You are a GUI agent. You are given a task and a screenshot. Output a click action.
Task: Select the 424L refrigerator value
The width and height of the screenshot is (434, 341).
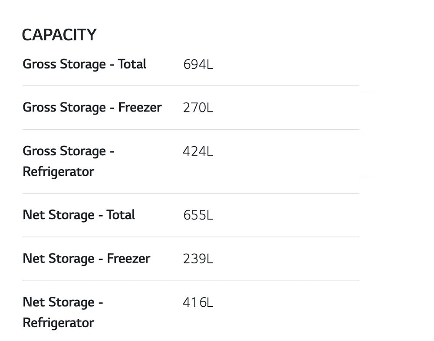pyautogui.click(x=198, y=151)
